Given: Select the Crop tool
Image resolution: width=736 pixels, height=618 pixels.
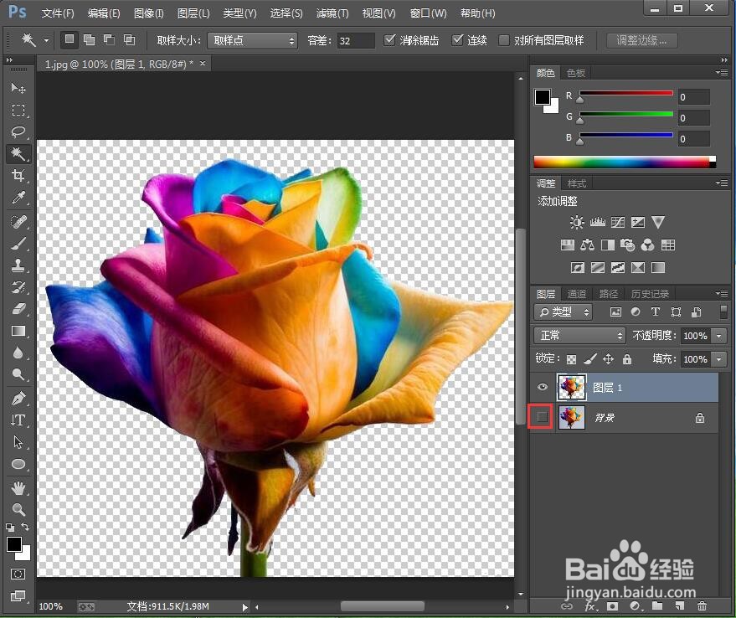Looking at the screenshot, I should [18, 176].
